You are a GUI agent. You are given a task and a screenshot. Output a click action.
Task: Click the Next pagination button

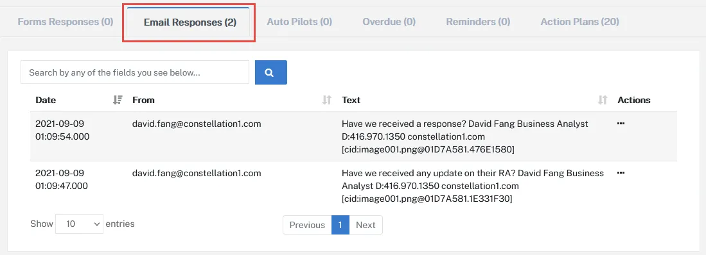tap(366, 225)
